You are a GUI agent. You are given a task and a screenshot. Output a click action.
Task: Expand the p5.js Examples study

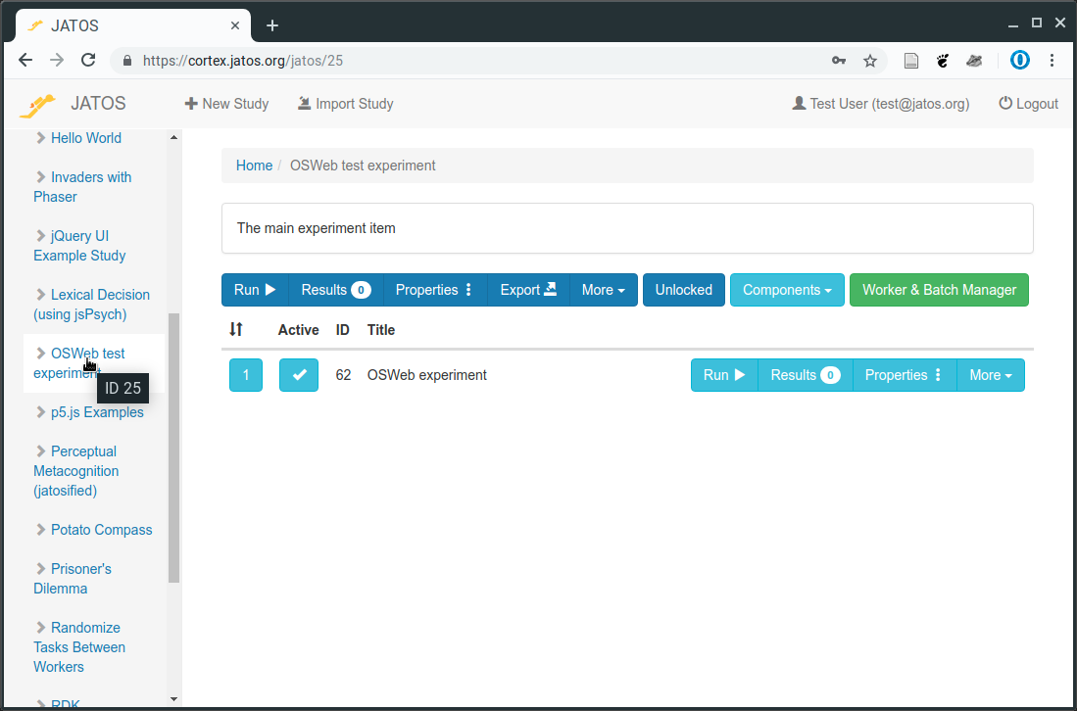pos(40,412)
